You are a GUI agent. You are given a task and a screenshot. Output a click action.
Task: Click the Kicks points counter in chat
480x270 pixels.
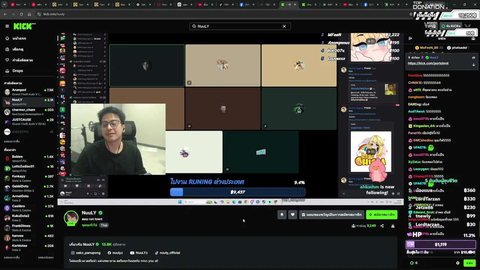tap(414, 263)
